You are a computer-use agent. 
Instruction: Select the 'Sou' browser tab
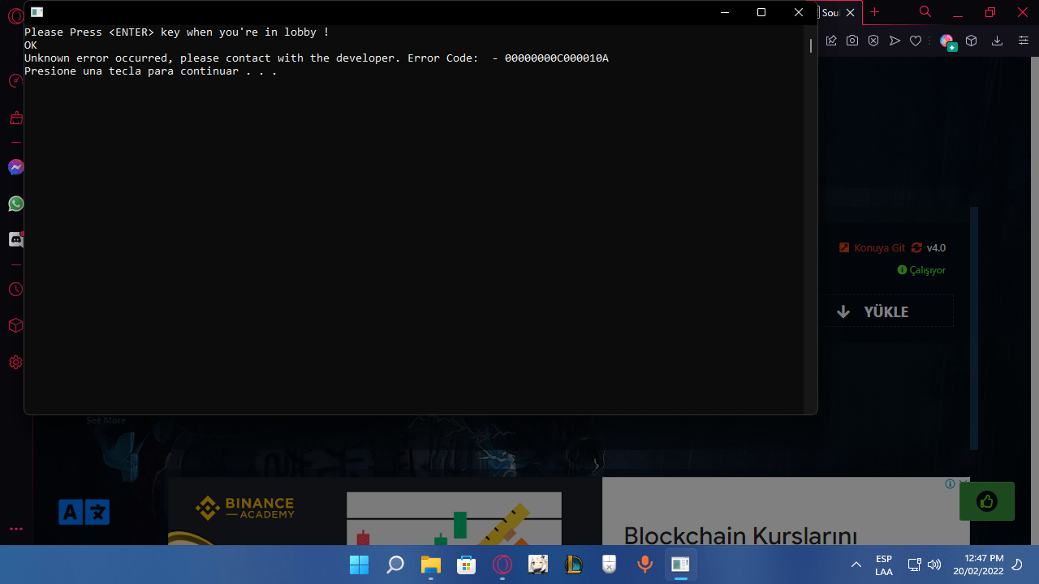831,12
